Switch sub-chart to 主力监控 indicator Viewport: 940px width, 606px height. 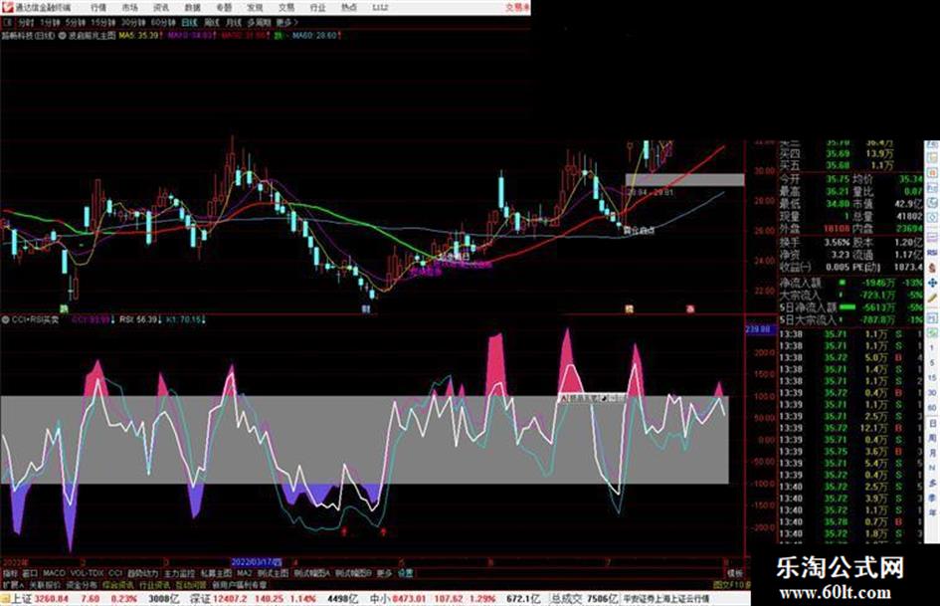tap(179, 573)
